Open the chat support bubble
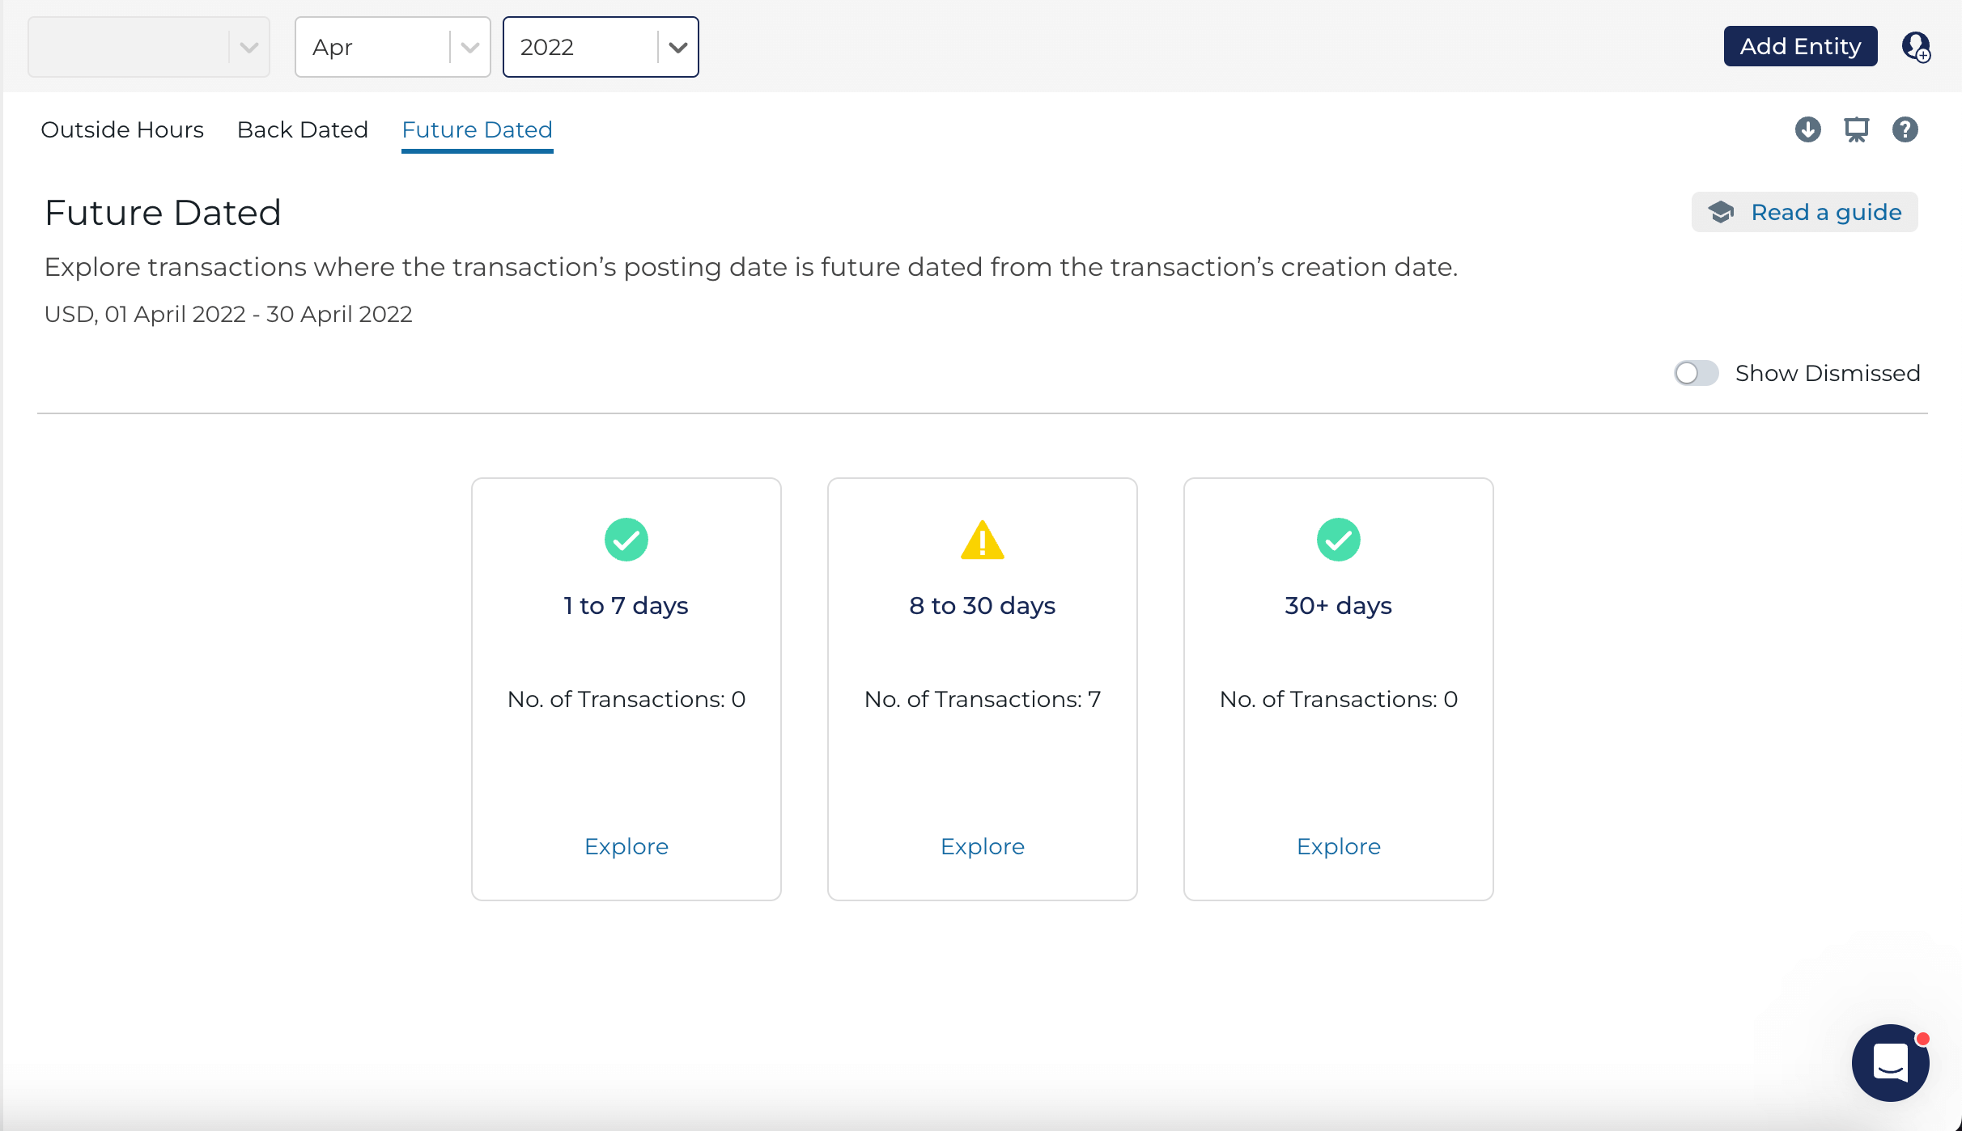1962x1131 pixels. click(x=1890, y=1062)
